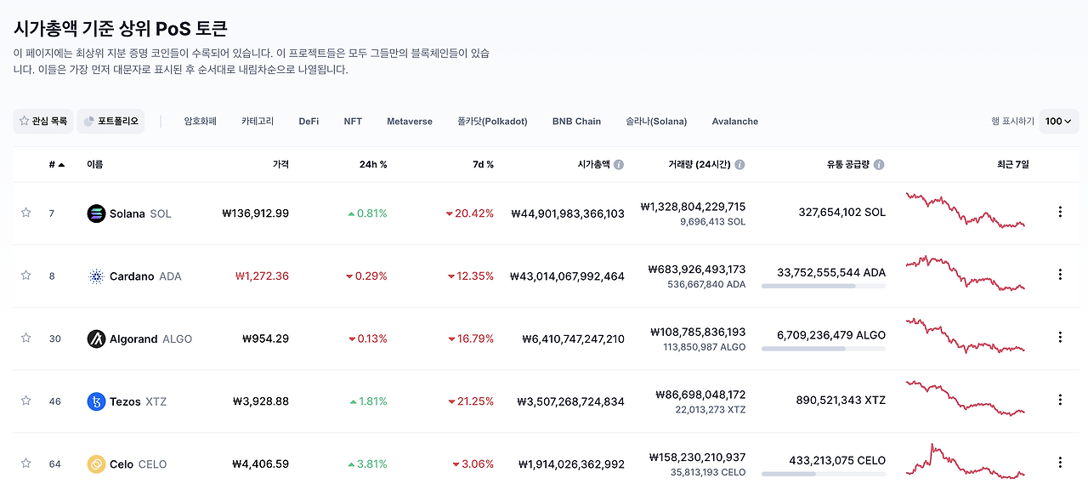Open the three-dot menu on Algorand row
The height and width of the screenshot is (495, 1088).
[x=1060, y=336]
